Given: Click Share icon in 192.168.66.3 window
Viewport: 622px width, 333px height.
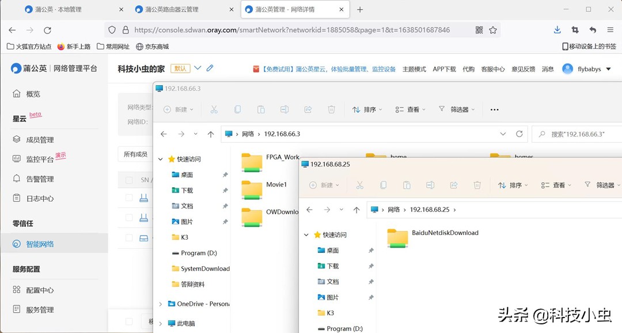Looking at the screenshot, I should [x=308, y=109].
